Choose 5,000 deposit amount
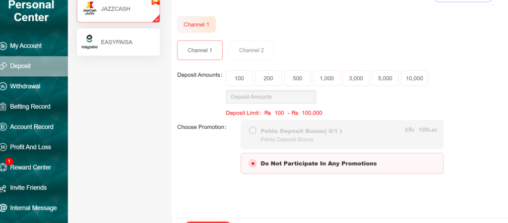The width and height of the screenshot is (508, 223). pyautogui.click(x=385, y=78)
